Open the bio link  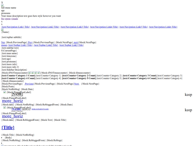tap(3, 19)
